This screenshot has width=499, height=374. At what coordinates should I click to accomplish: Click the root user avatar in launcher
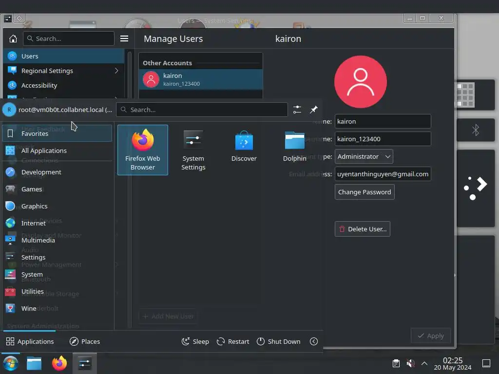[9, 110]
